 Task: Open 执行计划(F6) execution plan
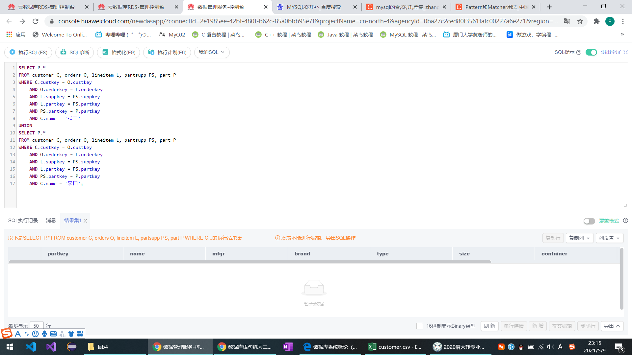[x=167, y=52]
